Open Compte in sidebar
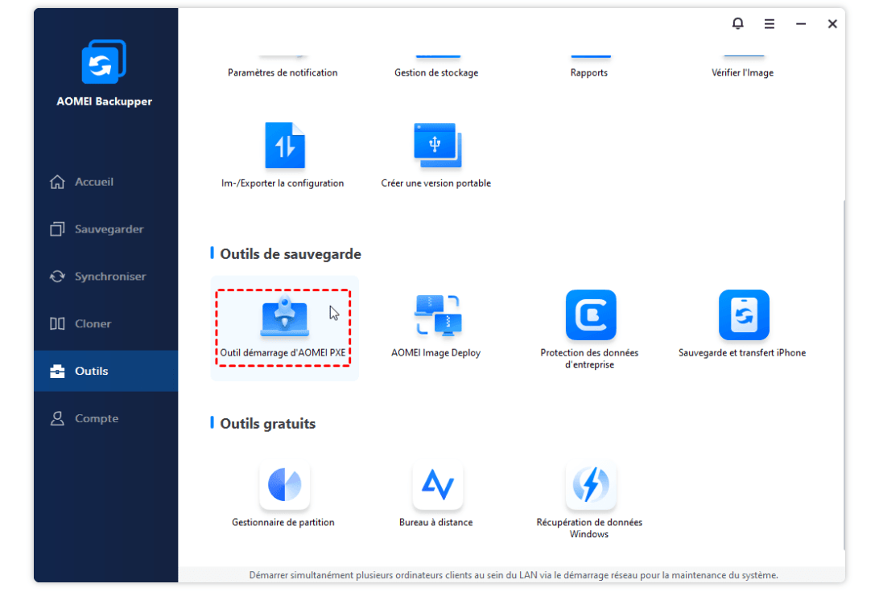The width and height of the screenshot is (879, 592). click(106, 418)
